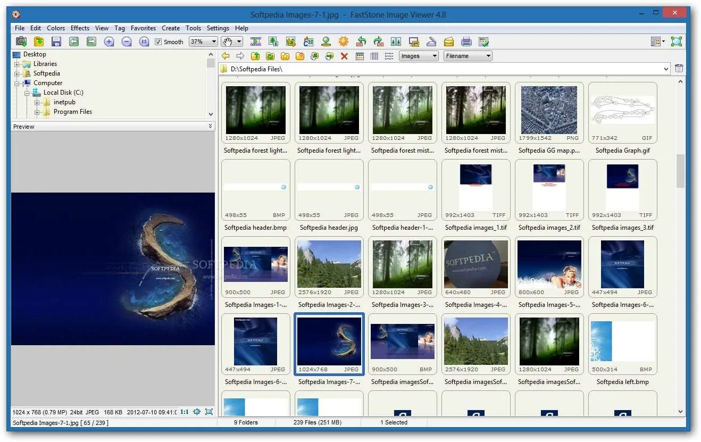Screen dimensions: 701x442
Task: Click the Clone and Heal stamp icon
Action: (x=326, y=41)
